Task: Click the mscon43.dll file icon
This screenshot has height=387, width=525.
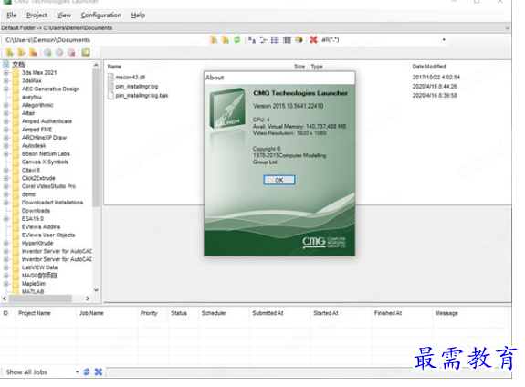Action: point(110,77)
